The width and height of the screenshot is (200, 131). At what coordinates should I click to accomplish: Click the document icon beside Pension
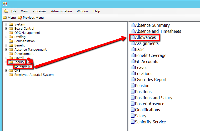coord(133,86)
